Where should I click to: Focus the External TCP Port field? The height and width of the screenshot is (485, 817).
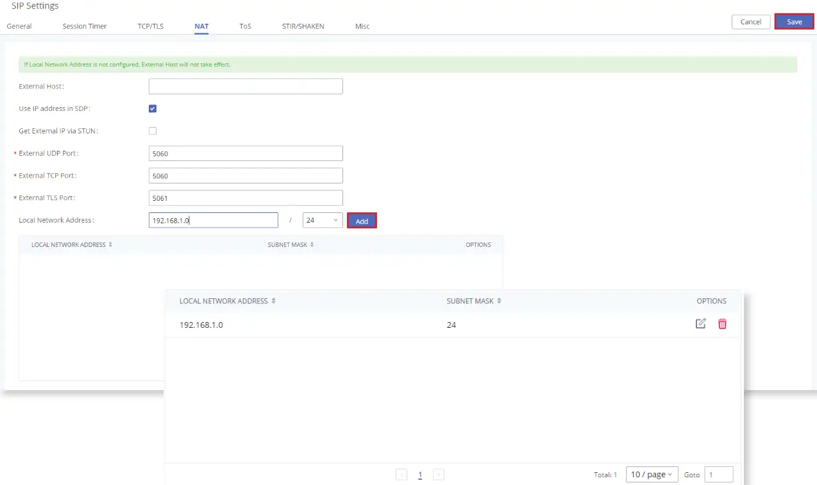[x=246, y=175]
